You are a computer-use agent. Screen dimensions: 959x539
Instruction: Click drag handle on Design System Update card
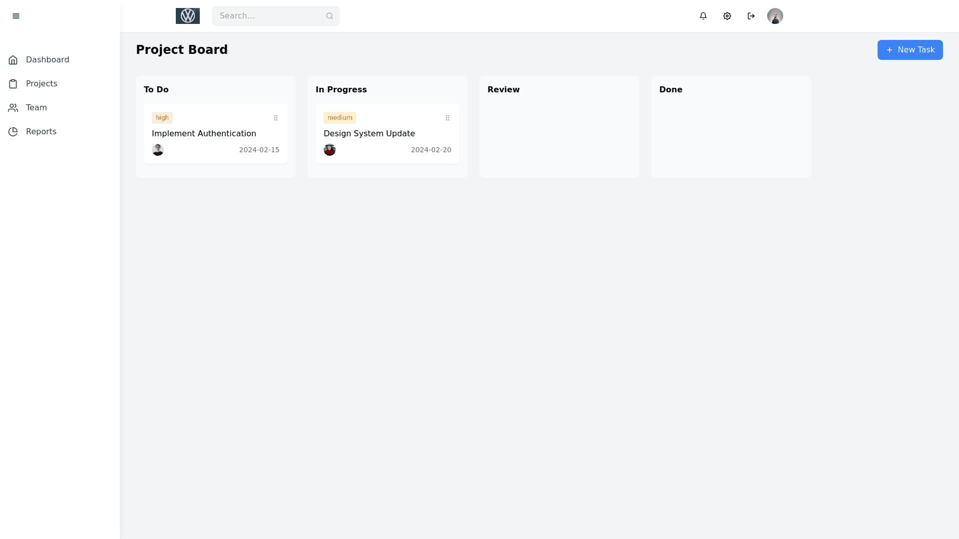point(448,118)
